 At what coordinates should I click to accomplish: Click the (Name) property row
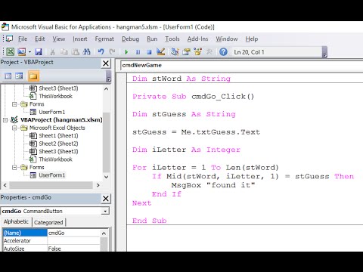[x=25, y=233]
